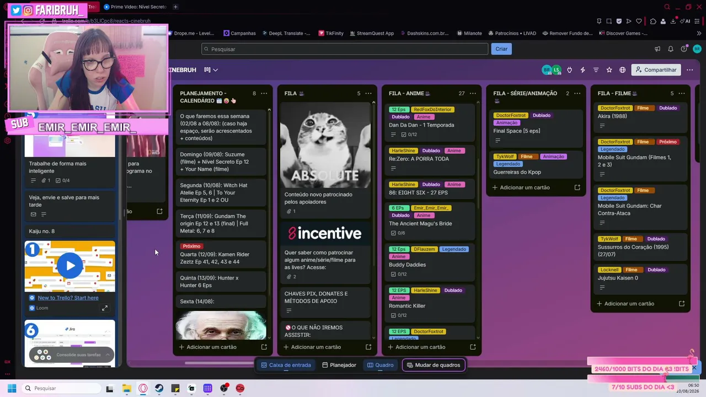The width and height of the screenshot is (706, 397).
Task: Open the Final Space [5 eps] card
Action: coord(535,128)
